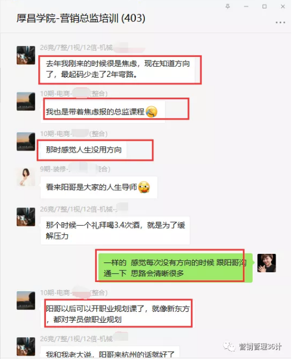Maximize the chat window
295x359 pixels.
pos(265,6)
